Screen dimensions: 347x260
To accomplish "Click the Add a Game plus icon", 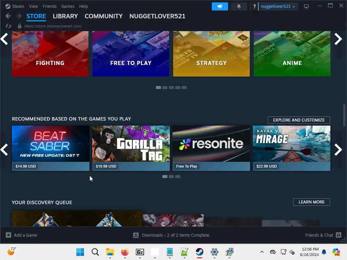I will [8, 235].
